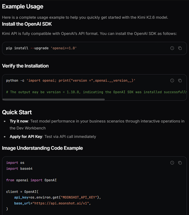189x215 pixels.
Task: Click the text 'Test via API call immediately'
Action: click(x=70, y=137)
